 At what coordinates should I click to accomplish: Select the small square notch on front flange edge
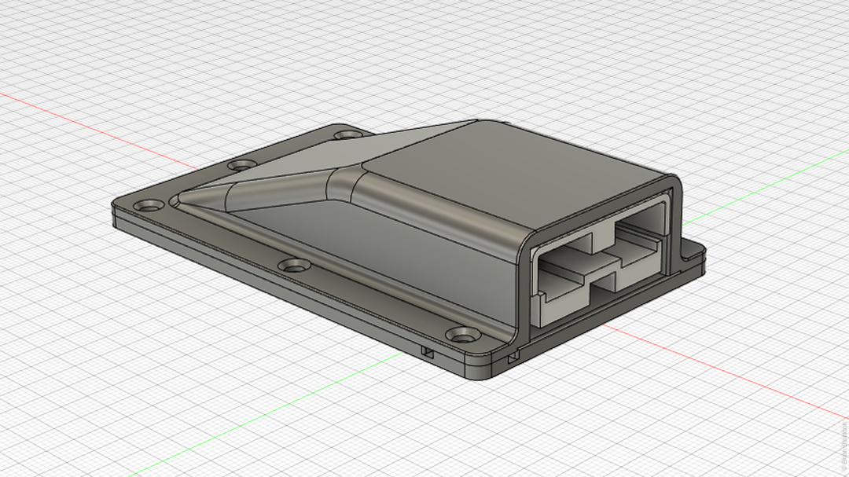click(x=428, y=354)
